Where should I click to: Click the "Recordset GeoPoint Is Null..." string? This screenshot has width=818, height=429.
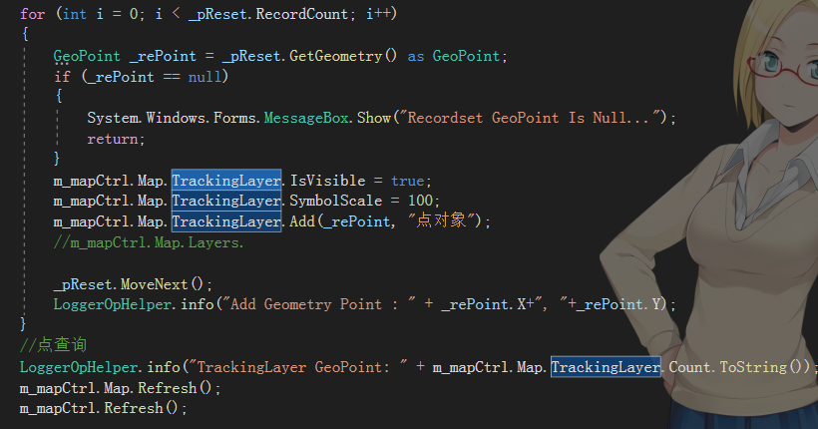coord(531,118)
